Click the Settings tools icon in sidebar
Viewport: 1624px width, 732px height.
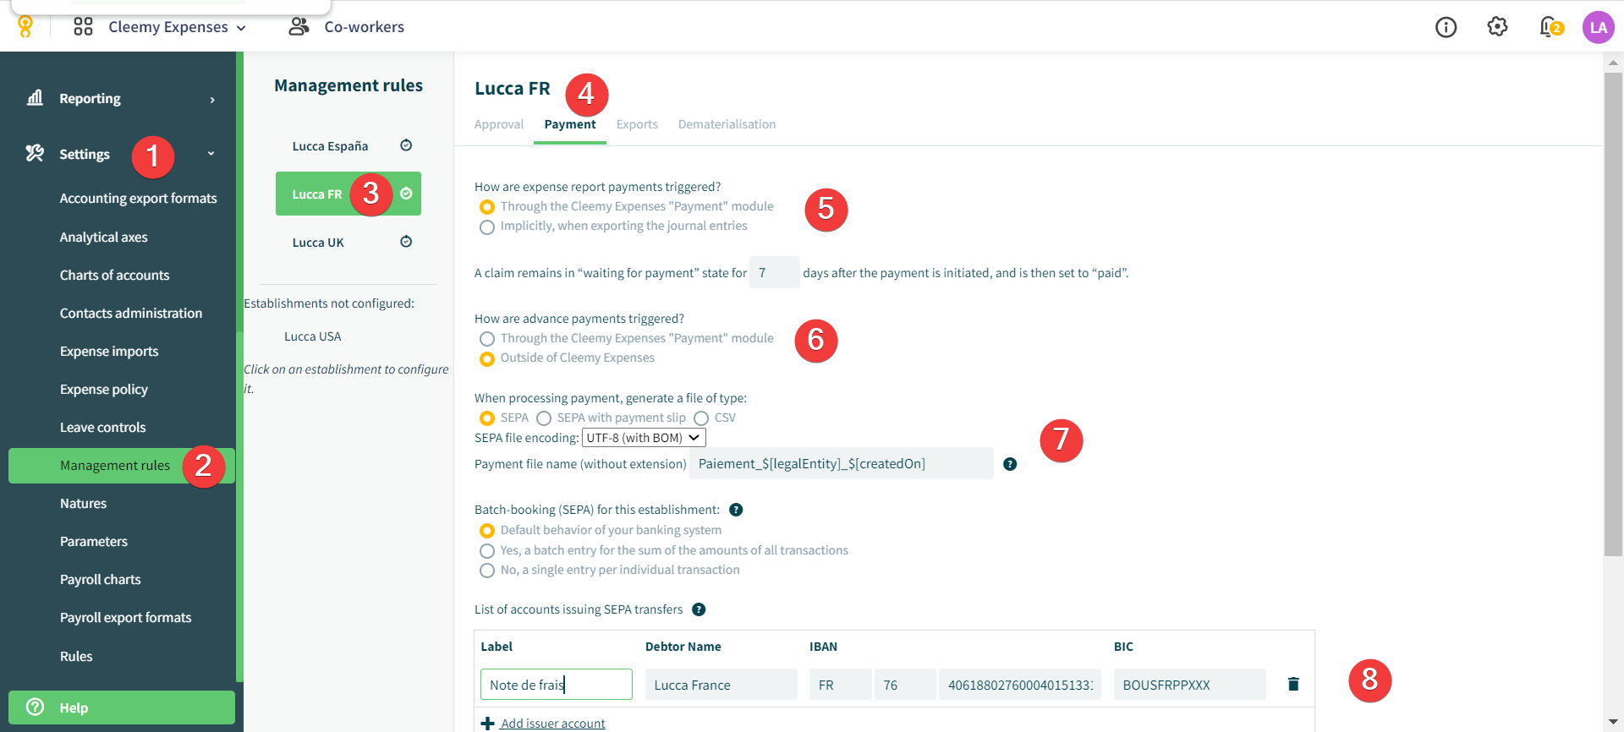(35, 153)
